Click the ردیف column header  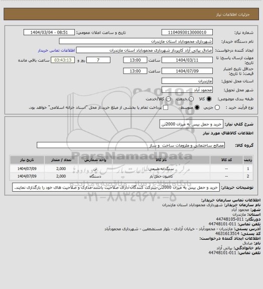coord(248,160)
